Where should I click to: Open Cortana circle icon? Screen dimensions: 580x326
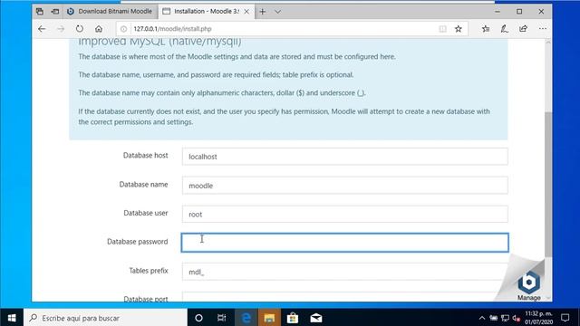point(198,318)
